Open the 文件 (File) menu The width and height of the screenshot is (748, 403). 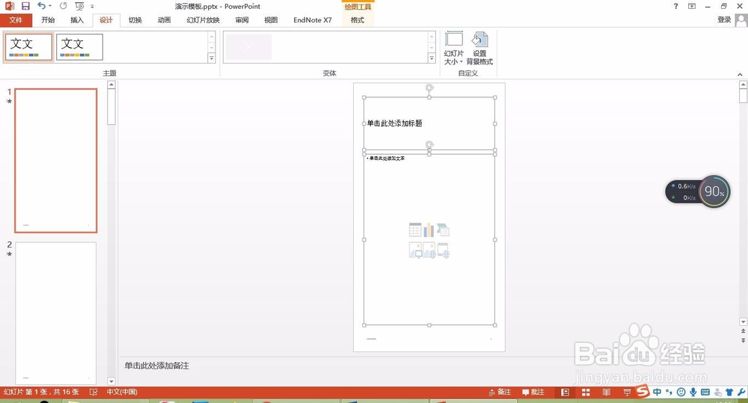tap(16, 20)
